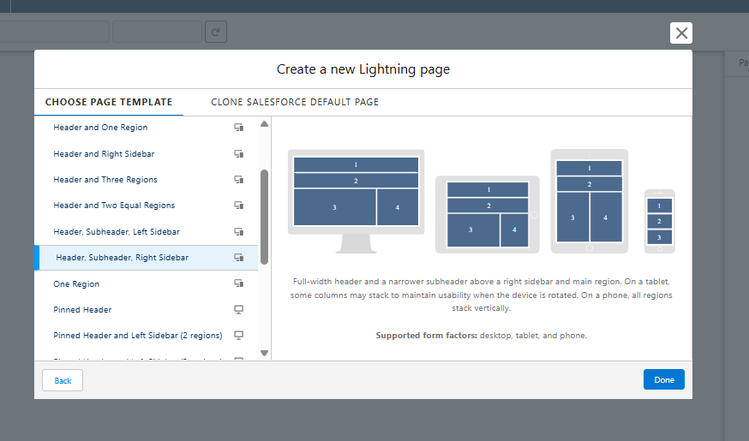Click device icon beside One Region template
Image resolution: width=749 pixels, height=441 pixels.
239,283
